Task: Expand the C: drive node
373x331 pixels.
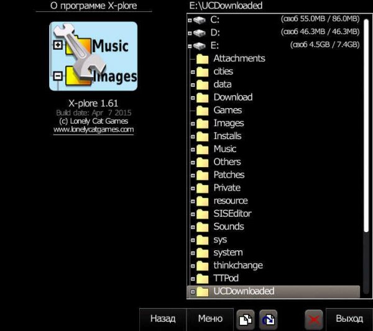Action: tap(190, 20)
